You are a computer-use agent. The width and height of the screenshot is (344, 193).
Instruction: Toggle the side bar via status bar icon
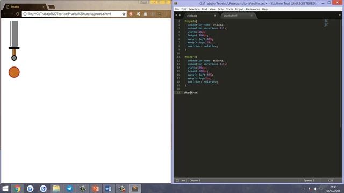(x=177, y=180)
